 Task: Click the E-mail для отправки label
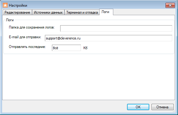click(x=25, y=37)
